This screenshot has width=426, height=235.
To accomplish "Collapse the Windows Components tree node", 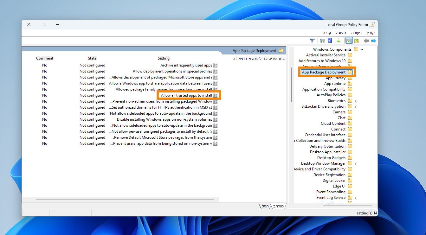I will (362, 49).
